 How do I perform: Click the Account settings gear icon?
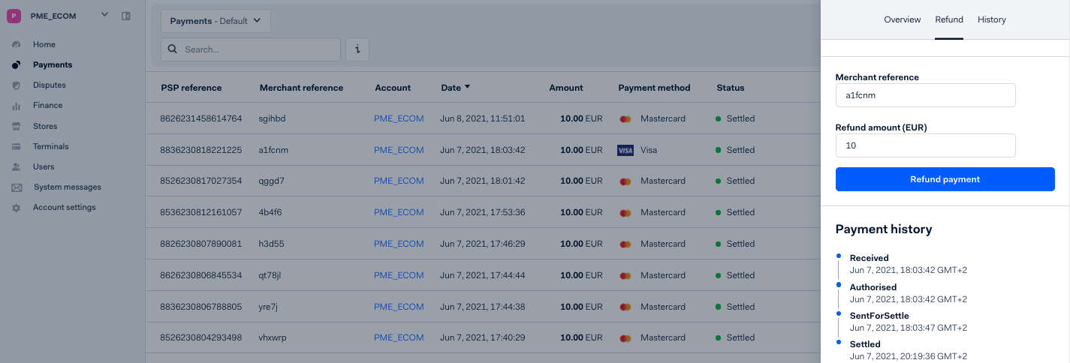17,208
